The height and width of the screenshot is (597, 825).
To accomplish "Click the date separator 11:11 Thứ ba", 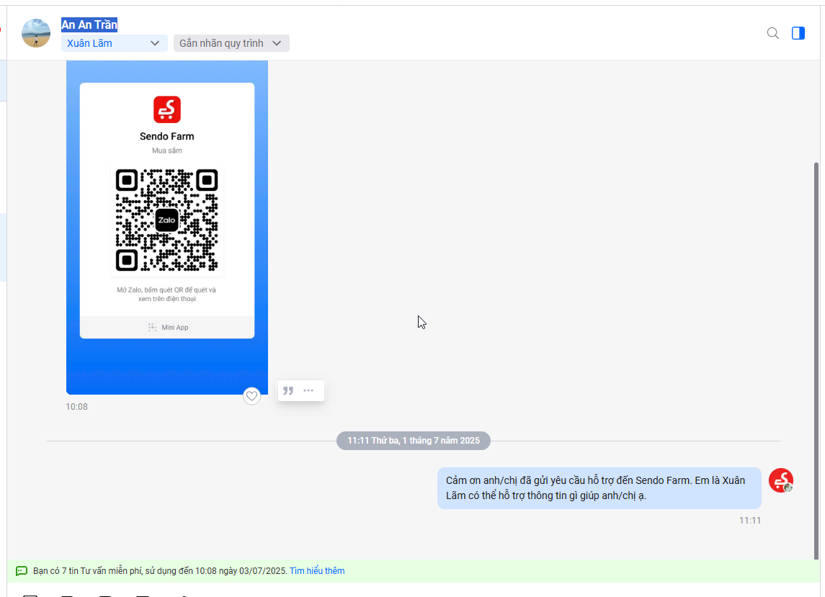I will click(414, 441).
